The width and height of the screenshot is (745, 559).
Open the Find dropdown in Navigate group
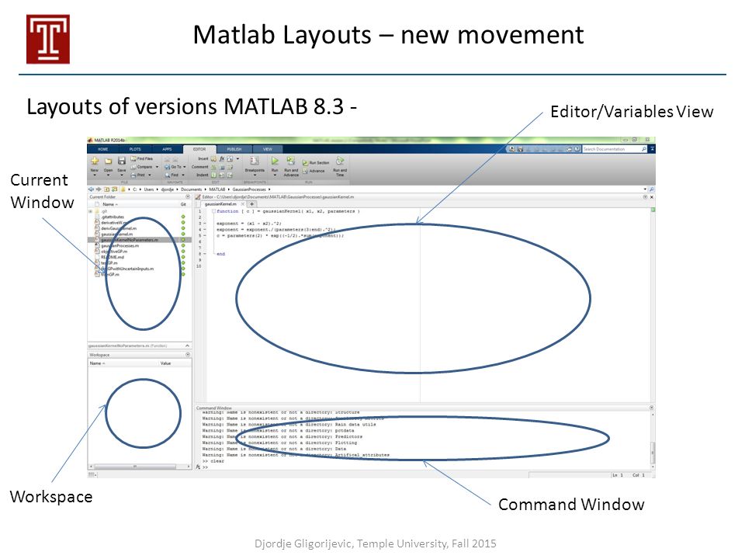tap(183, 175)
